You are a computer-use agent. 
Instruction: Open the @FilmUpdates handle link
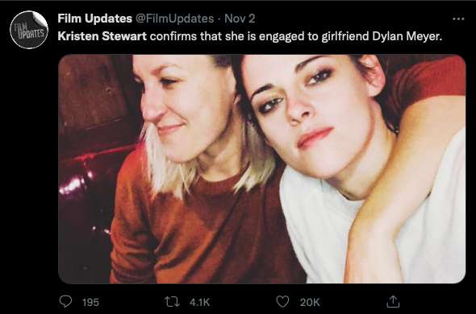174,19
